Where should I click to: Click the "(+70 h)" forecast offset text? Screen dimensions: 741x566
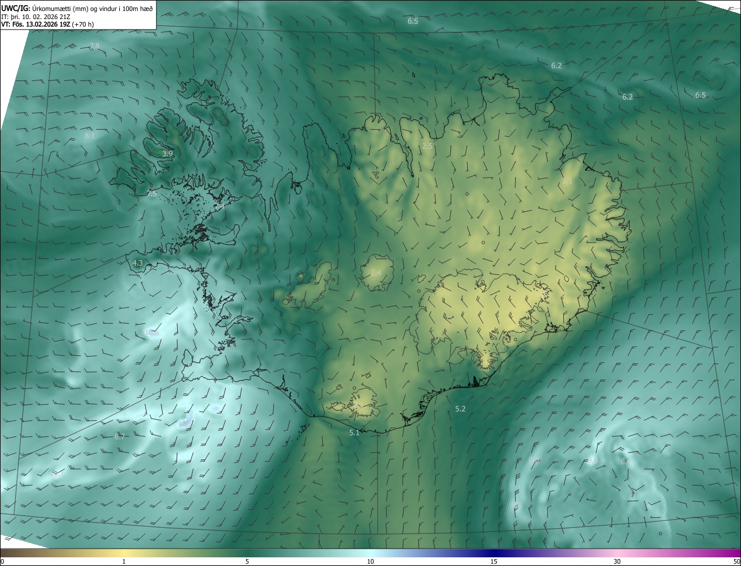coord(83,24)
